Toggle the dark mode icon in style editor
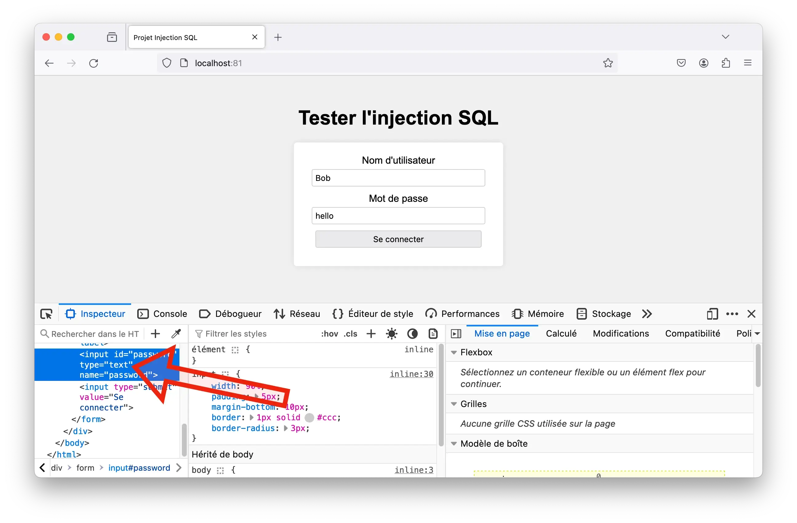The image size is (797, 523). coord(412,333)
